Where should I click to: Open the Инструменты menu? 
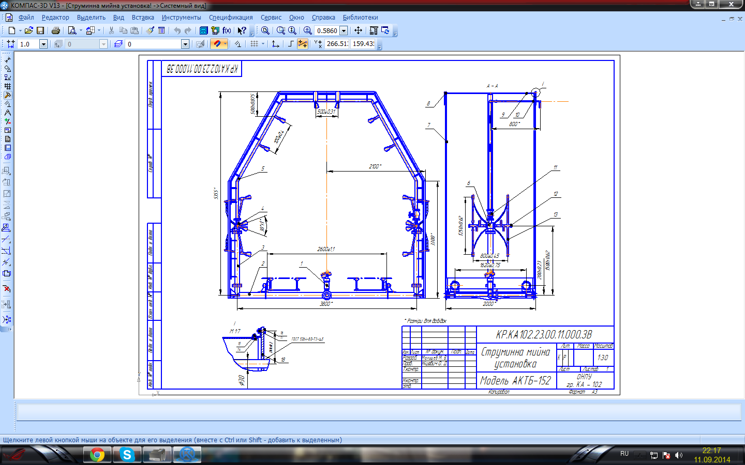[x=181, y=18]
